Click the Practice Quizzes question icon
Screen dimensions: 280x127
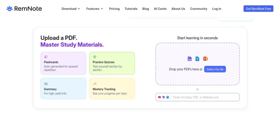pyautogui.click(x=95, y=57)
